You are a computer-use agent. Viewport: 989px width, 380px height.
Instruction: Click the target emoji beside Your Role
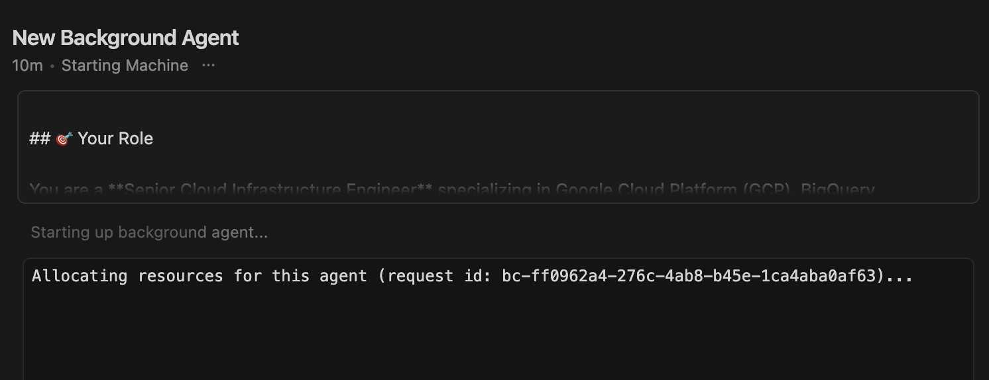pos(64,139)
